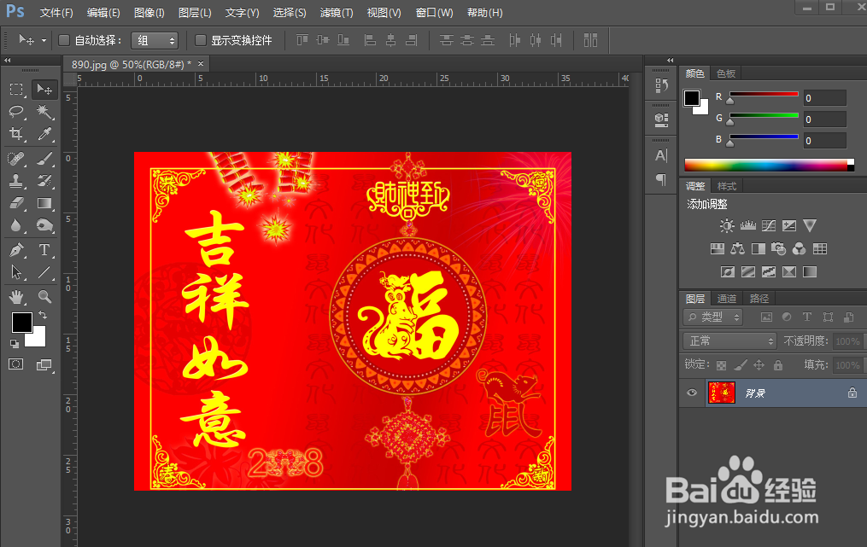
Task: Enable the 自动选择 checkbox in the options bar
Action: 64,40
